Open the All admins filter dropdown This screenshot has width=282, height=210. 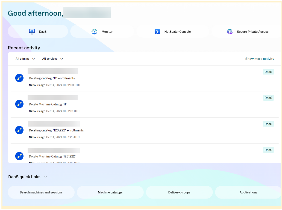25,59
